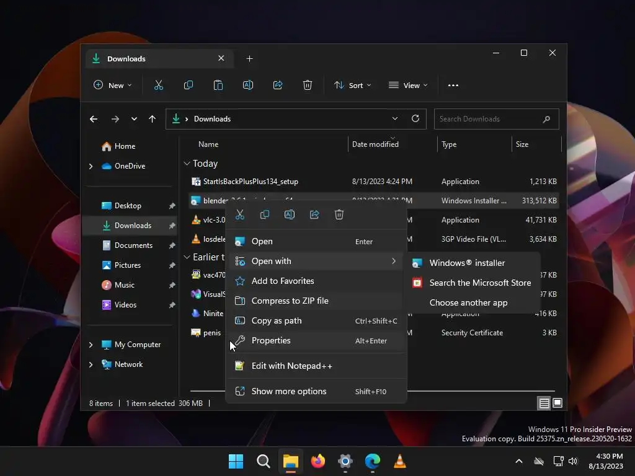Choose Compress to ZIP file
Viewport: 635px width, 476px height.
click(x=316, y=301)
